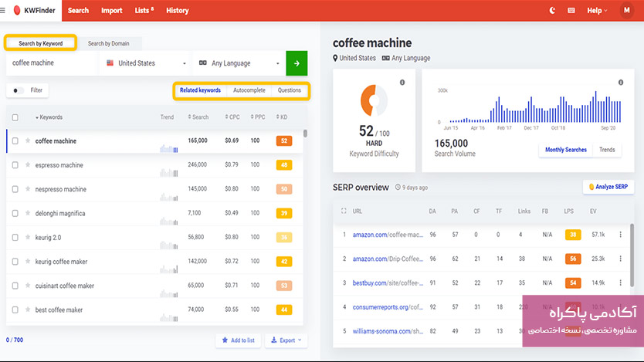Image resolution: width=644 pixels, height=362 pixels.
Task: Click the SERP overview scrollbar
Action: click(632, 255)
